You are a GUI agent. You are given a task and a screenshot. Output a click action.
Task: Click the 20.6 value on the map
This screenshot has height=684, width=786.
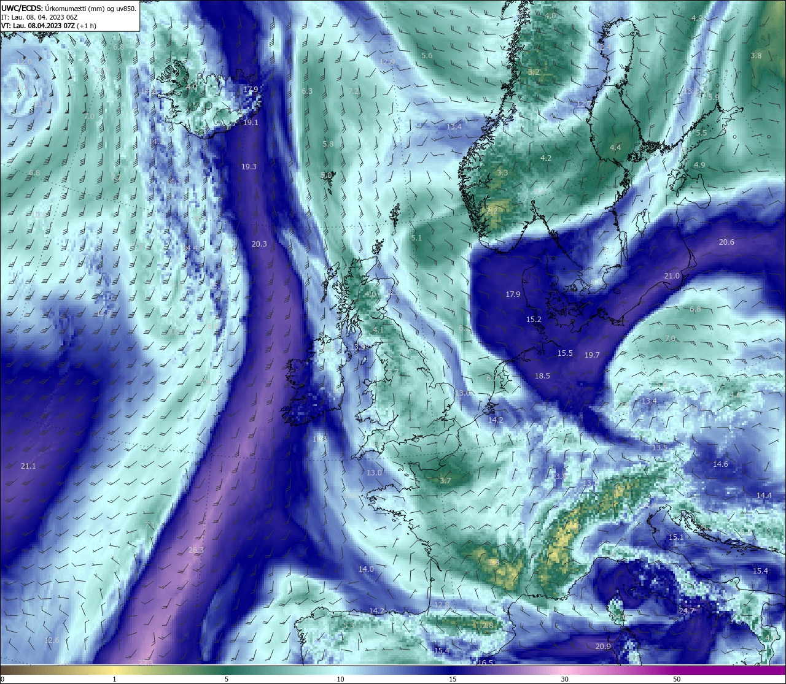click(x=726, y=242)
